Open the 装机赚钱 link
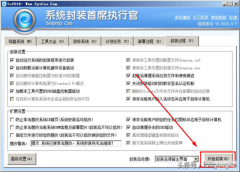240x172 pixels. pyautogui.click(x=183, y=17)
